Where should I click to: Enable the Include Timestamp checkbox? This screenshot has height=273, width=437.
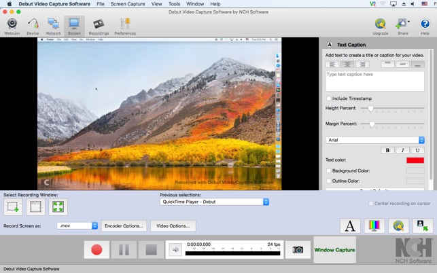coord(329,98)
